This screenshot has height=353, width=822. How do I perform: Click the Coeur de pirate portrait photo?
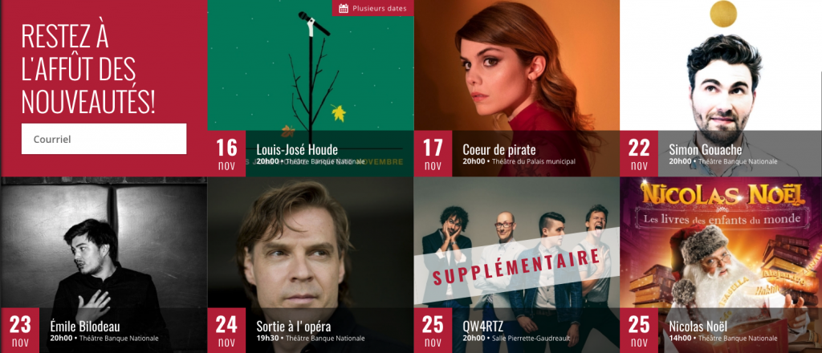coord(517,66)
